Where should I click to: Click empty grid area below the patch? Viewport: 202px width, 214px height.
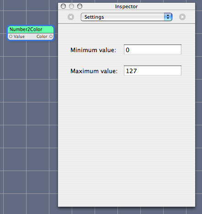(x=31, y=107)
